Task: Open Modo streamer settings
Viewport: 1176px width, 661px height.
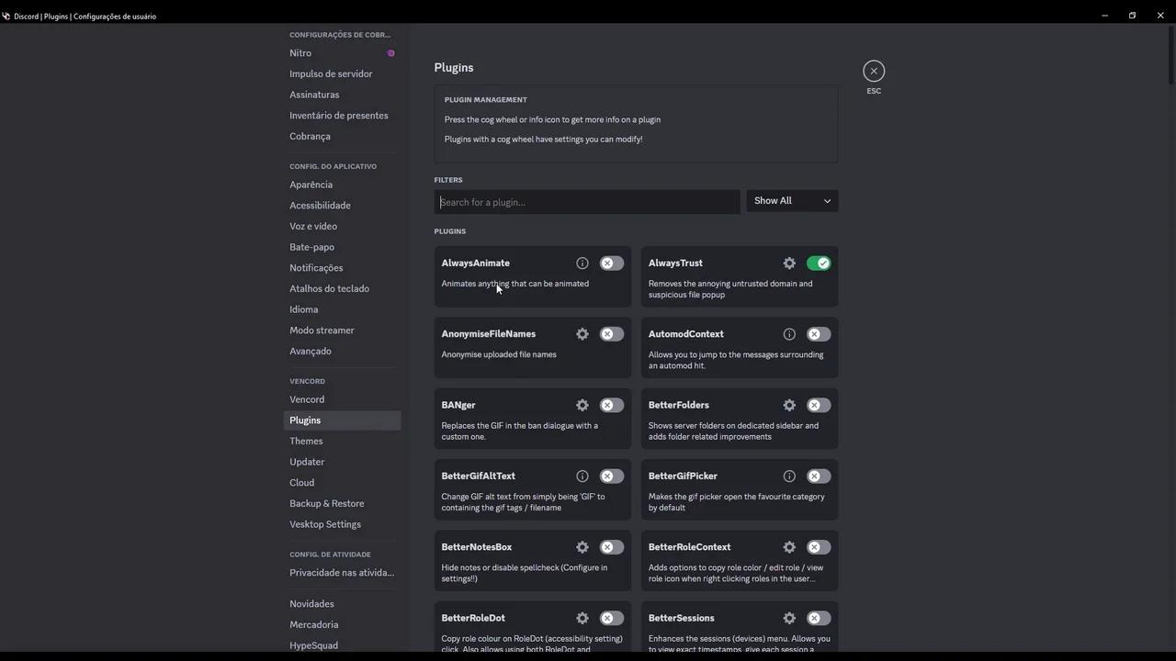Action: tap(343, 330)
